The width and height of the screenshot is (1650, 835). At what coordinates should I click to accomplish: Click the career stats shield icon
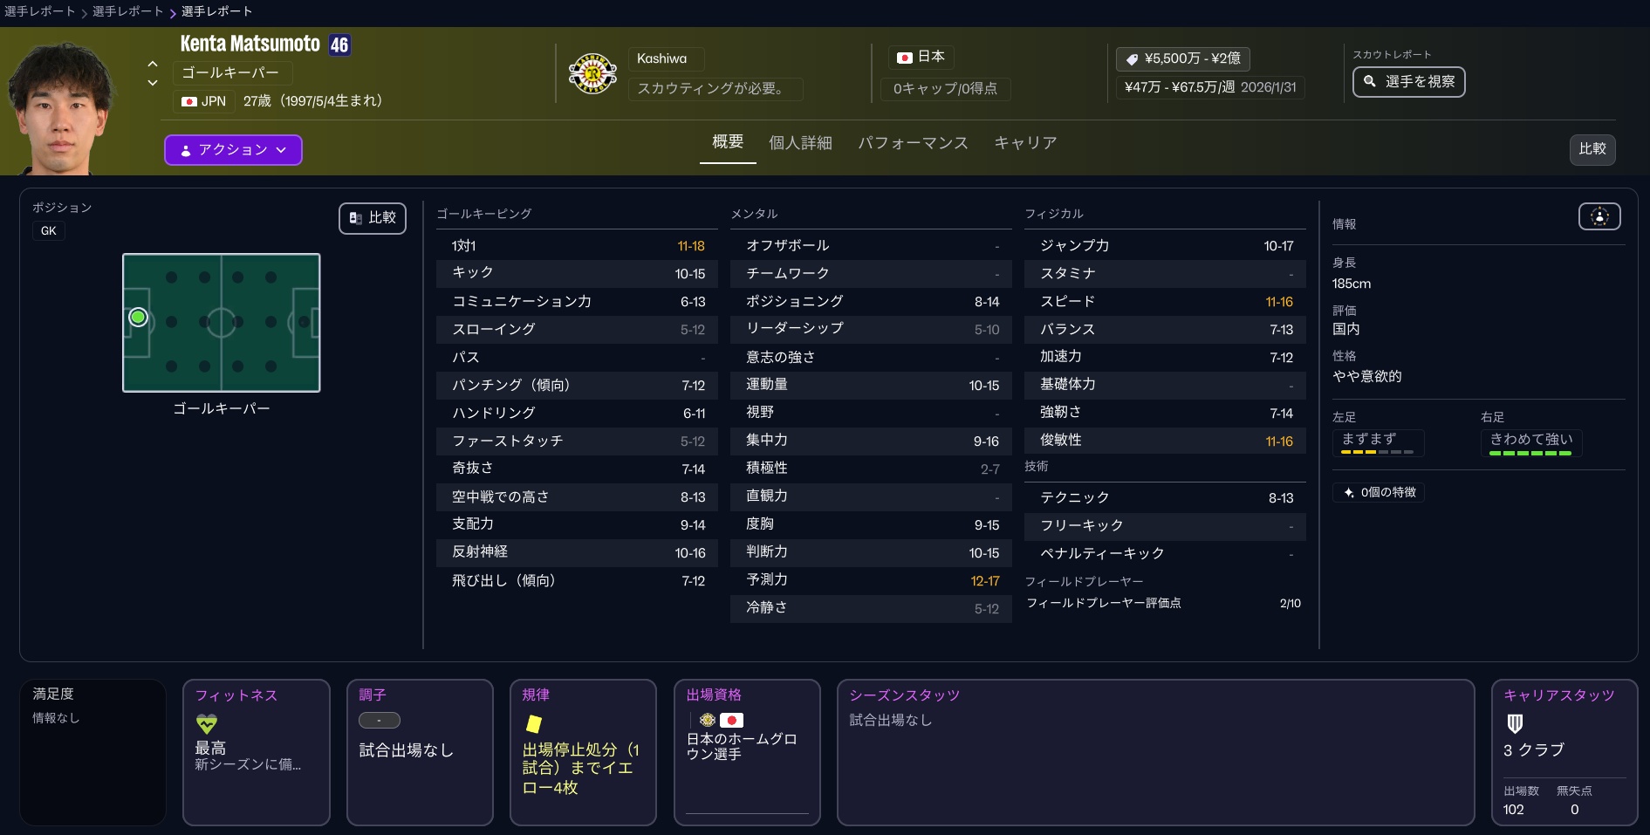click(x=1515, y=723)
